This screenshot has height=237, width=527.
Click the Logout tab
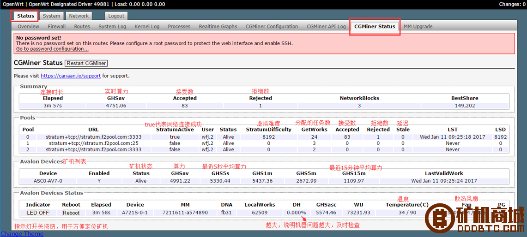(116, 16)
